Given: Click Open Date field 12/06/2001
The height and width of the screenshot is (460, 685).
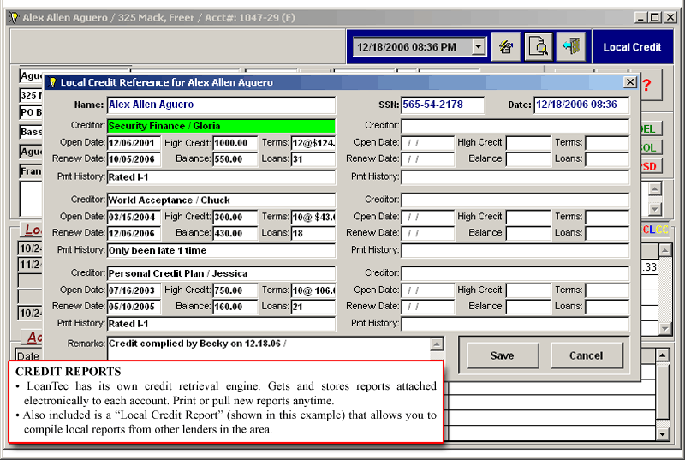Looking at the screenshot, I should pos(134,143).
